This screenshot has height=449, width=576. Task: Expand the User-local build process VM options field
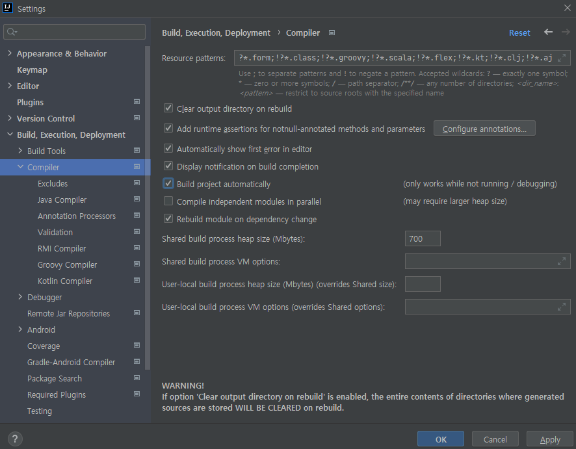[562, 307]
